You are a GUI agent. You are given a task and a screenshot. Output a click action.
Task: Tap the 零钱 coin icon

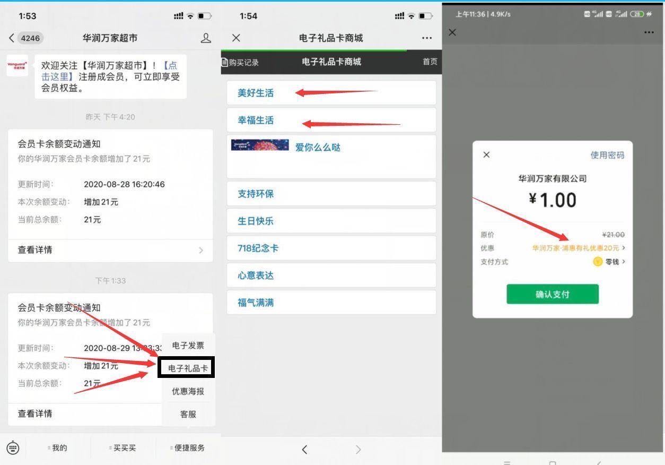(x=598, y=262)
